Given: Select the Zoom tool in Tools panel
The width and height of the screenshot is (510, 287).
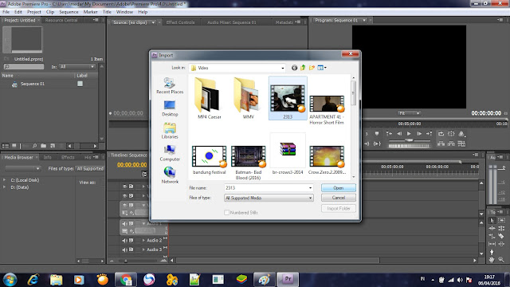Looking at the screenshot, I should point(501,260).
